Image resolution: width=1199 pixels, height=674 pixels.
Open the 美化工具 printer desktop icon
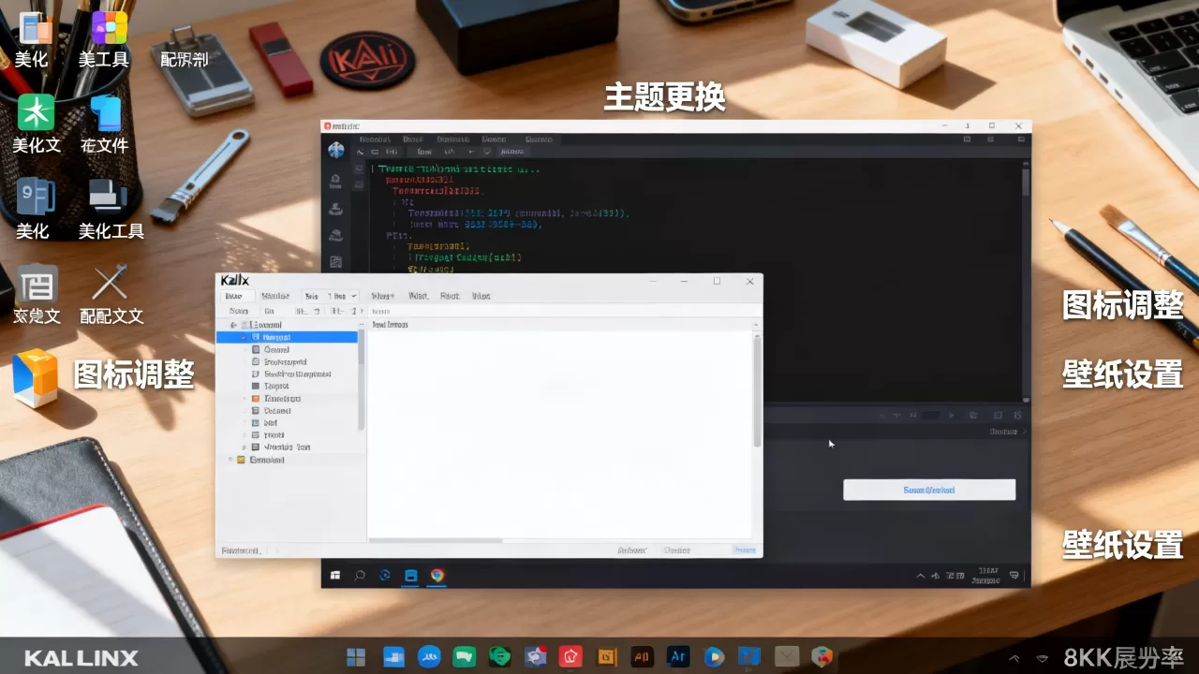[108, 196]
